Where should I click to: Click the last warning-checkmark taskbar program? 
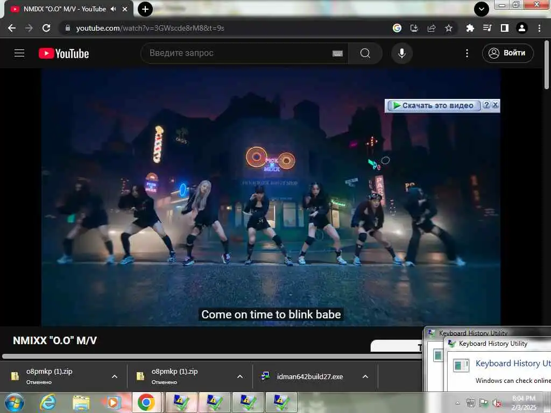(x=281, y=402)
